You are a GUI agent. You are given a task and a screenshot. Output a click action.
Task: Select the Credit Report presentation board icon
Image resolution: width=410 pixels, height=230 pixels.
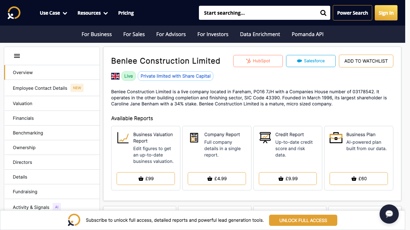265,137
